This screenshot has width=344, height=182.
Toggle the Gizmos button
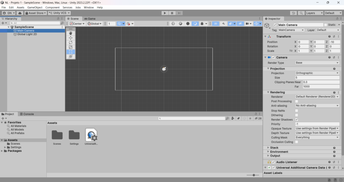coord(256,24)
